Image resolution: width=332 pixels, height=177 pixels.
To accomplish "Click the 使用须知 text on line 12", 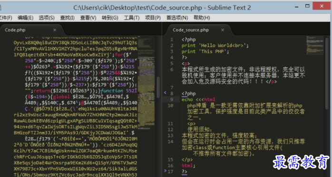I will (200, 130).
